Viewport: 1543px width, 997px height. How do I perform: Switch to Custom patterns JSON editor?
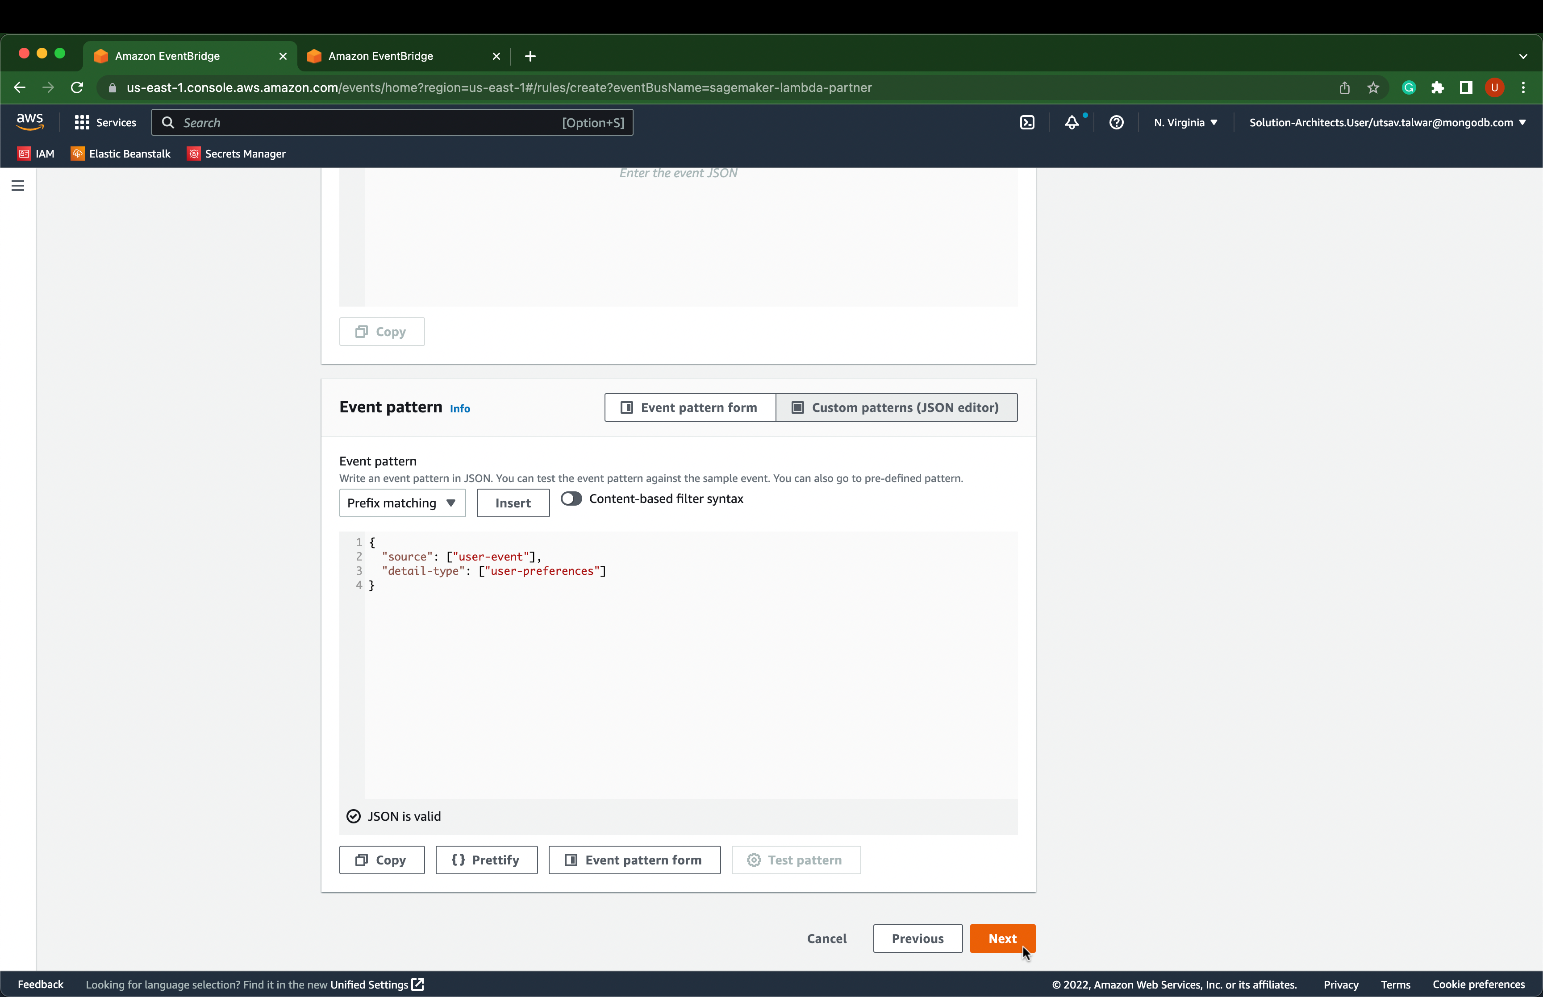(896, 407)
